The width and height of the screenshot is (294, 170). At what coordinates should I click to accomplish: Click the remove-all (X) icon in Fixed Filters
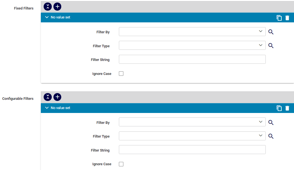(48, 6)
